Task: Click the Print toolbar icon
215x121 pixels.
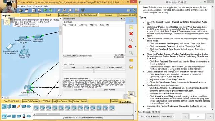Action: (x=20, y=10)
